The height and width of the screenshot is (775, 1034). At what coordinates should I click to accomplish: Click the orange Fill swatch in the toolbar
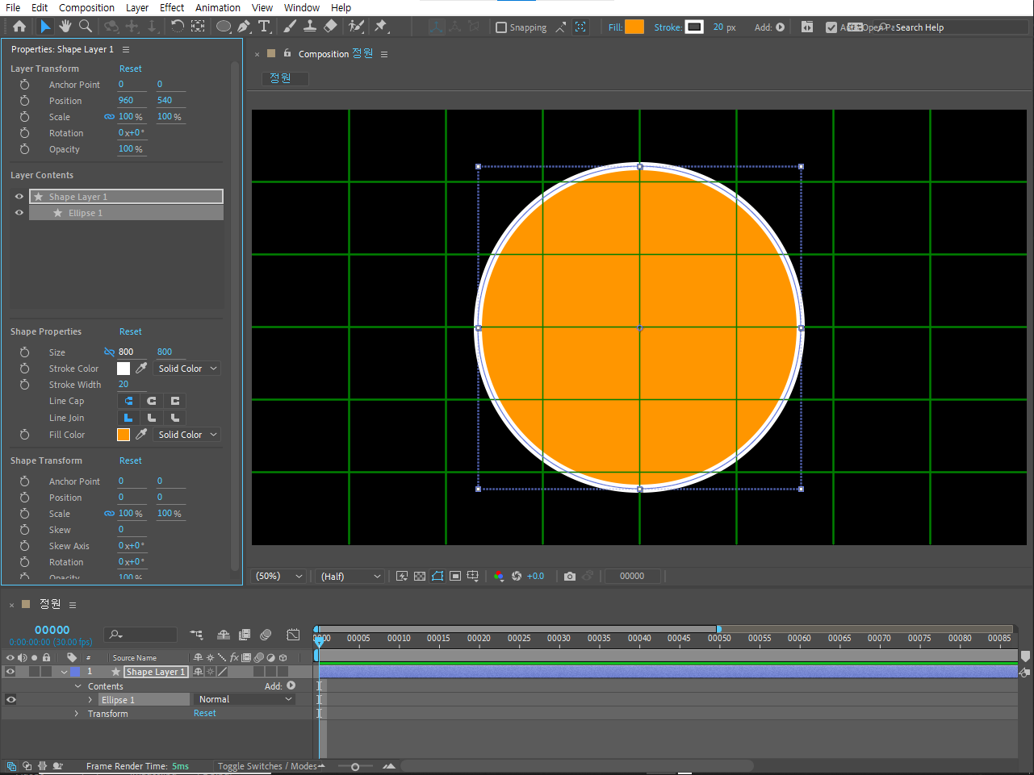634,27
